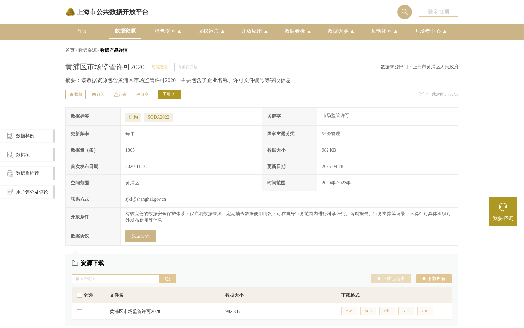Viewport: 524px width, 328px height.
Task: Click the 经济建设 category badge
Action: click(x=159, y=67)
